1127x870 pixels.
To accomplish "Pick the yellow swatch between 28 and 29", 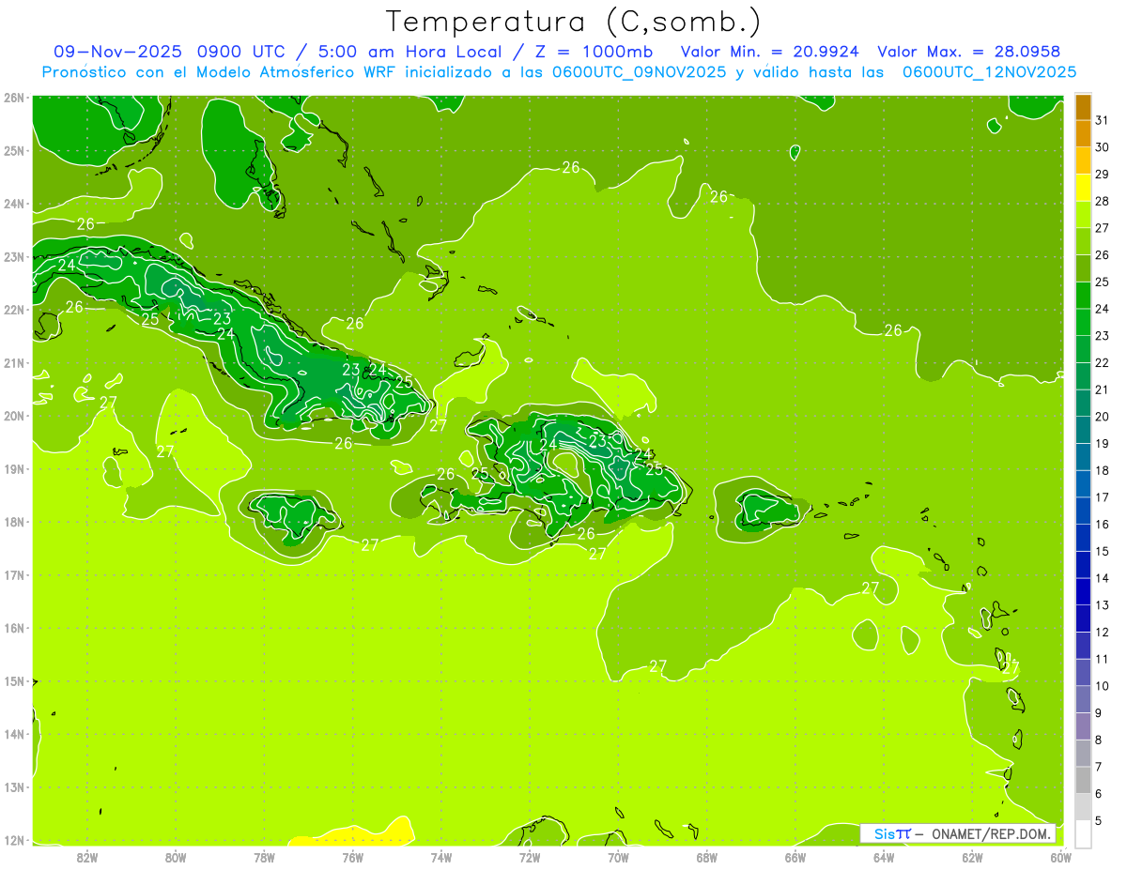I will coord(1083,188).
